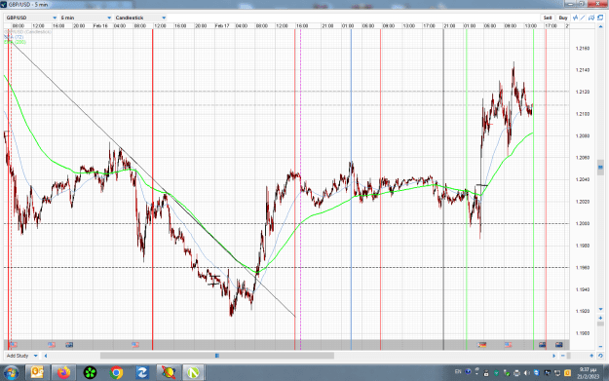The height and width of the screenshot is (381, 609).
Task: Open Outlook from the taskbar
Action: coord(36,373)
